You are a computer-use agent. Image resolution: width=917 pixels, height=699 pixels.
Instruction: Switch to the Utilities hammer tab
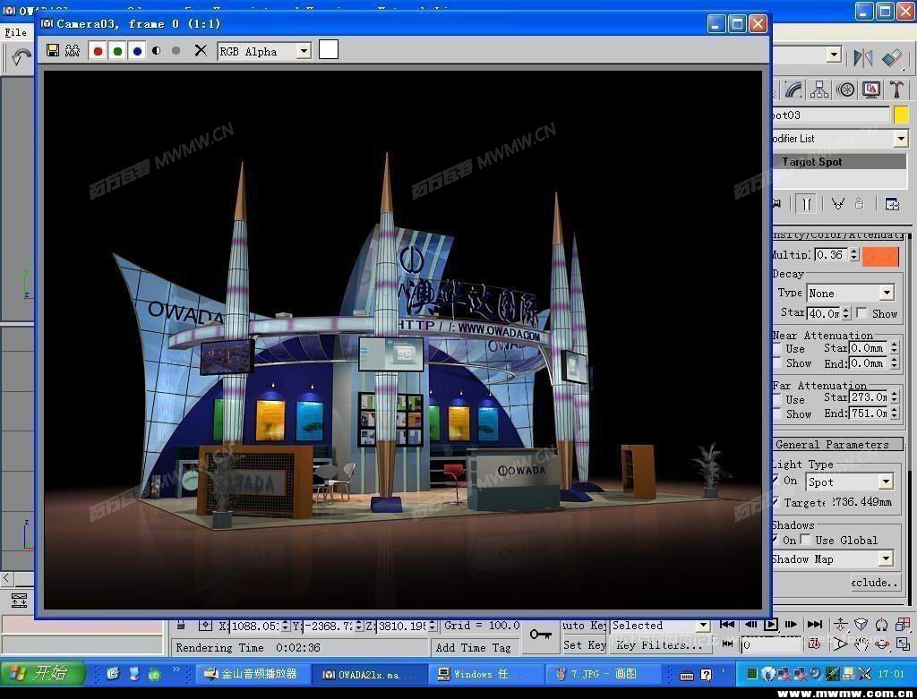point(896,90)
